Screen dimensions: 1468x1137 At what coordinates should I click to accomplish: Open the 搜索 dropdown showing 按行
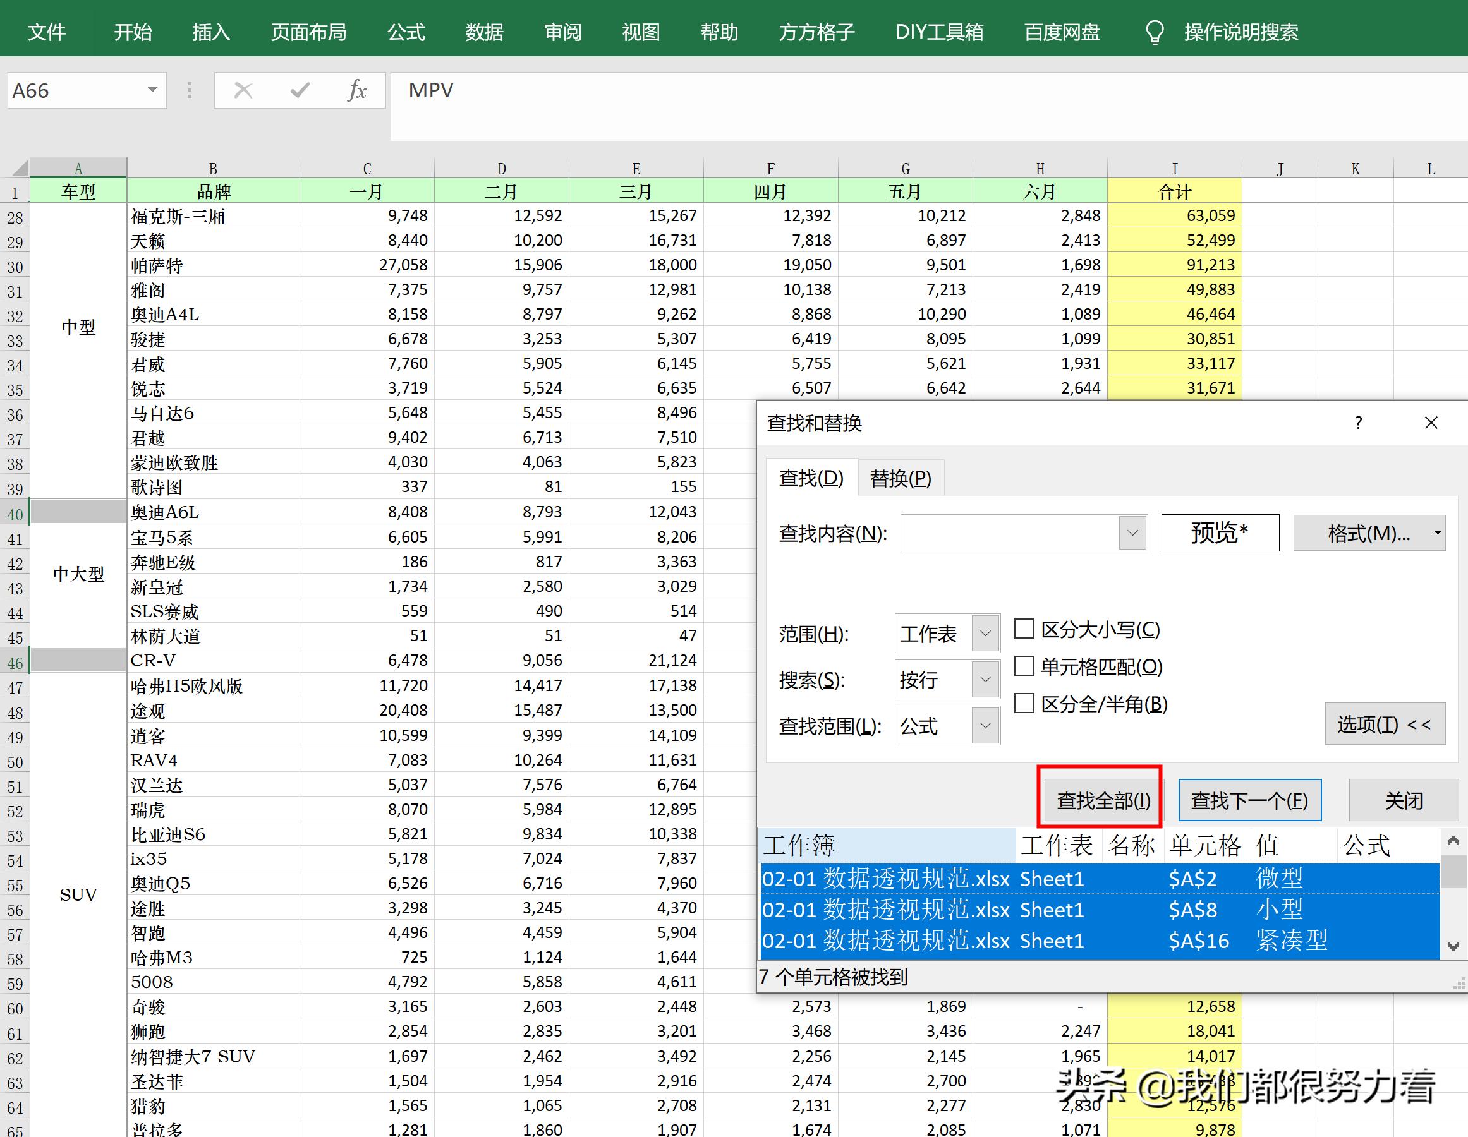(x=985, y=680)
